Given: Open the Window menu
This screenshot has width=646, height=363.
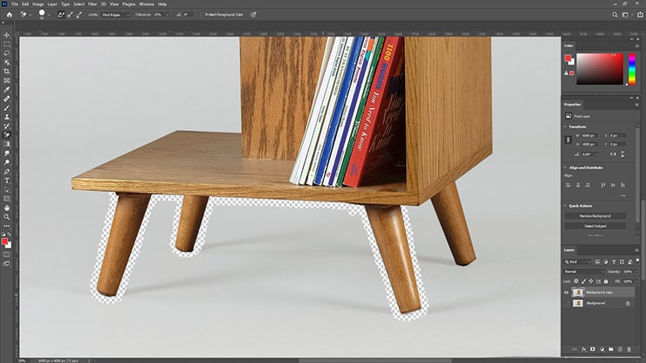Looking at the screenshot, I should (x=145, y=4).
